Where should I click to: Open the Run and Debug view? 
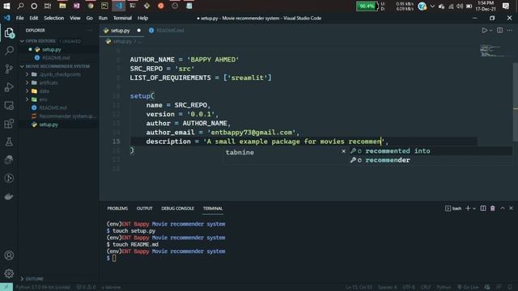[9, 87]
